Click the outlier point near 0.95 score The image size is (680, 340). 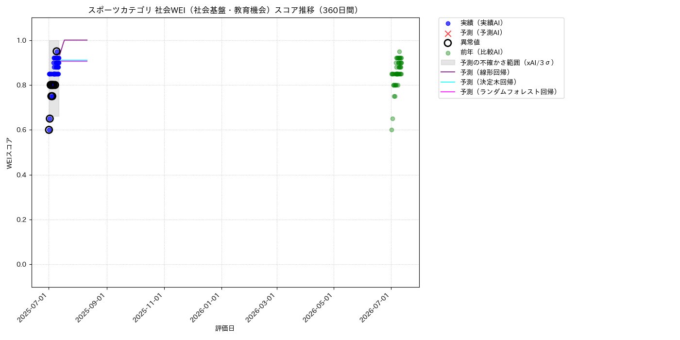pos(56,51)
